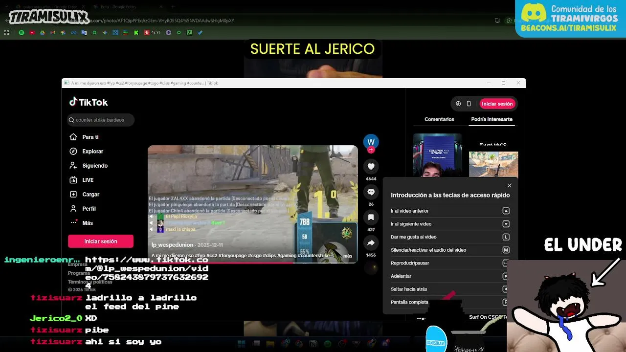Open the Gmail bookmark
626x352 pixels.
[x=53, y=33]
